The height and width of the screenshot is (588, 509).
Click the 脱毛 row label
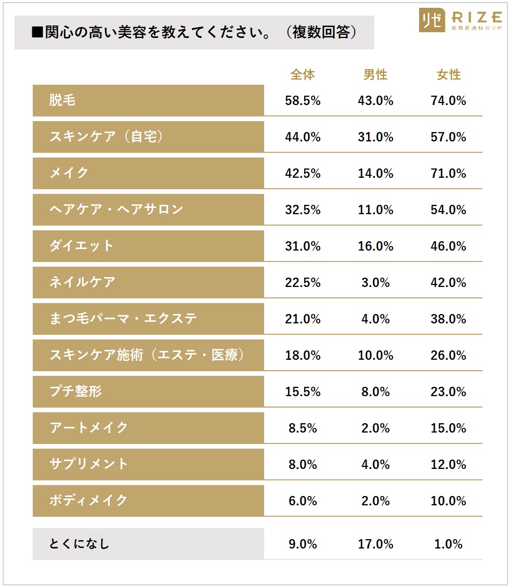coord(63,101)
